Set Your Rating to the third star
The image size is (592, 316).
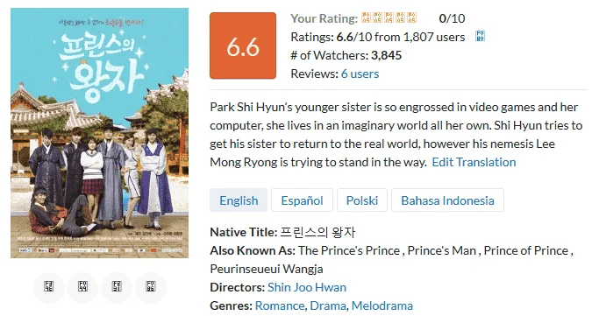click(x=389, y=18)
